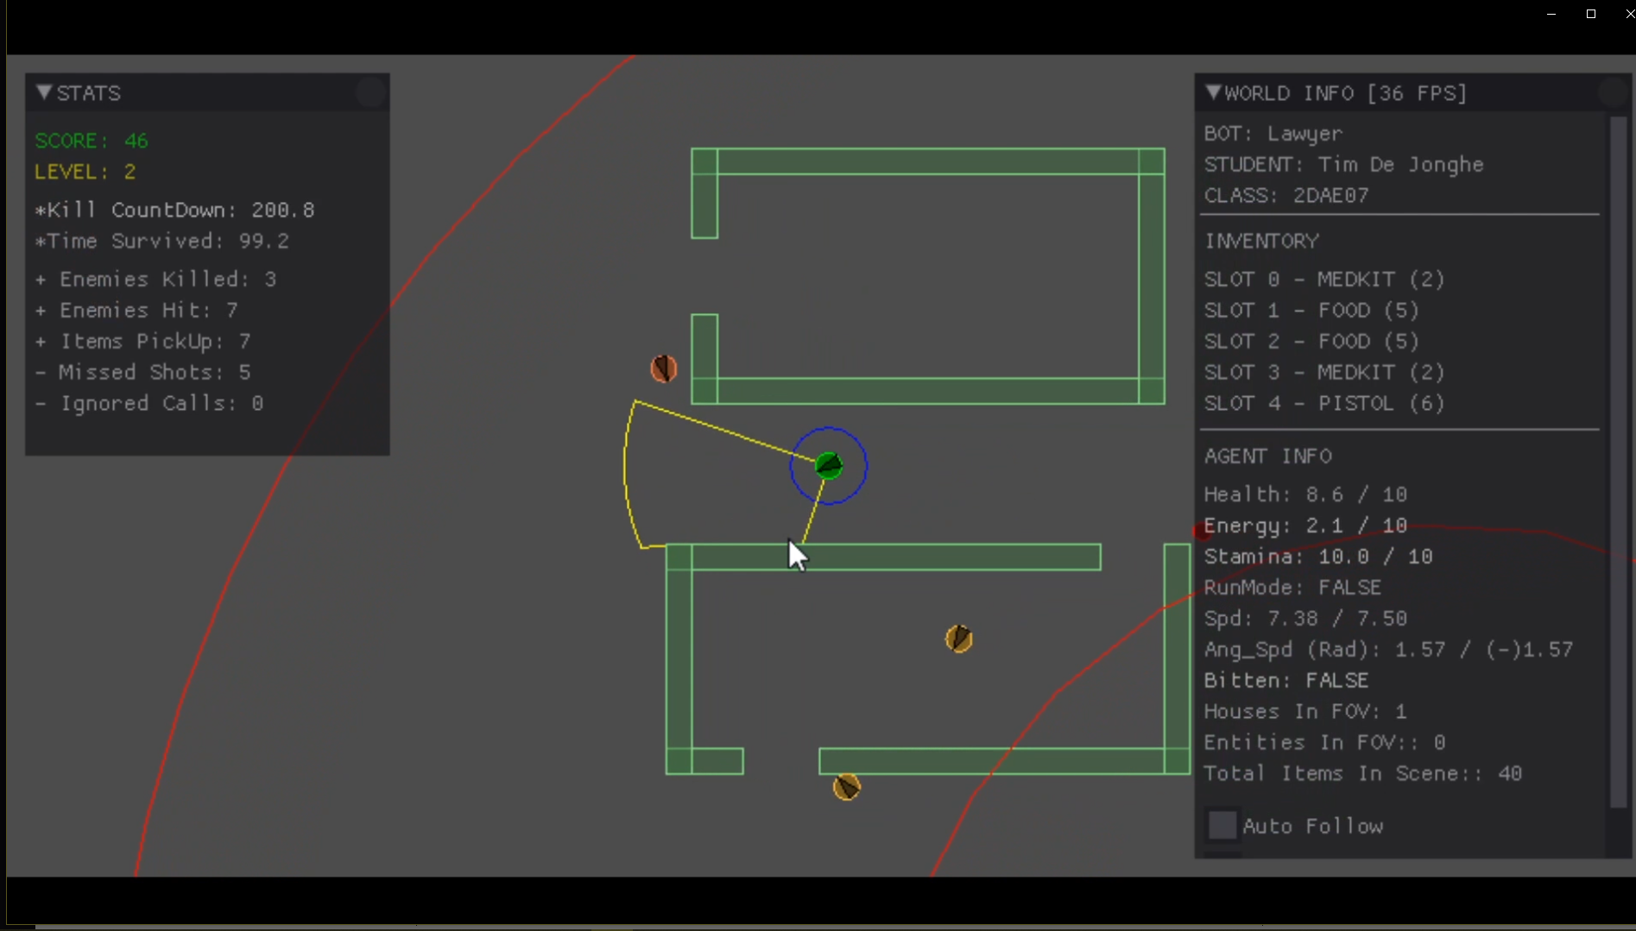Click Enemies Hit: 7 line

point(136,310)
